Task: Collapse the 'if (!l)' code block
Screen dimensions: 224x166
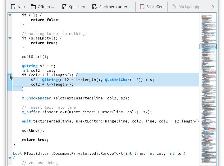Action: [10, 15]
